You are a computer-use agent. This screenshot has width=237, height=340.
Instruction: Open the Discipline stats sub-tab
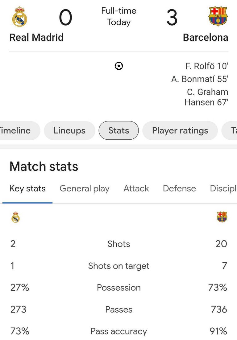223,189
